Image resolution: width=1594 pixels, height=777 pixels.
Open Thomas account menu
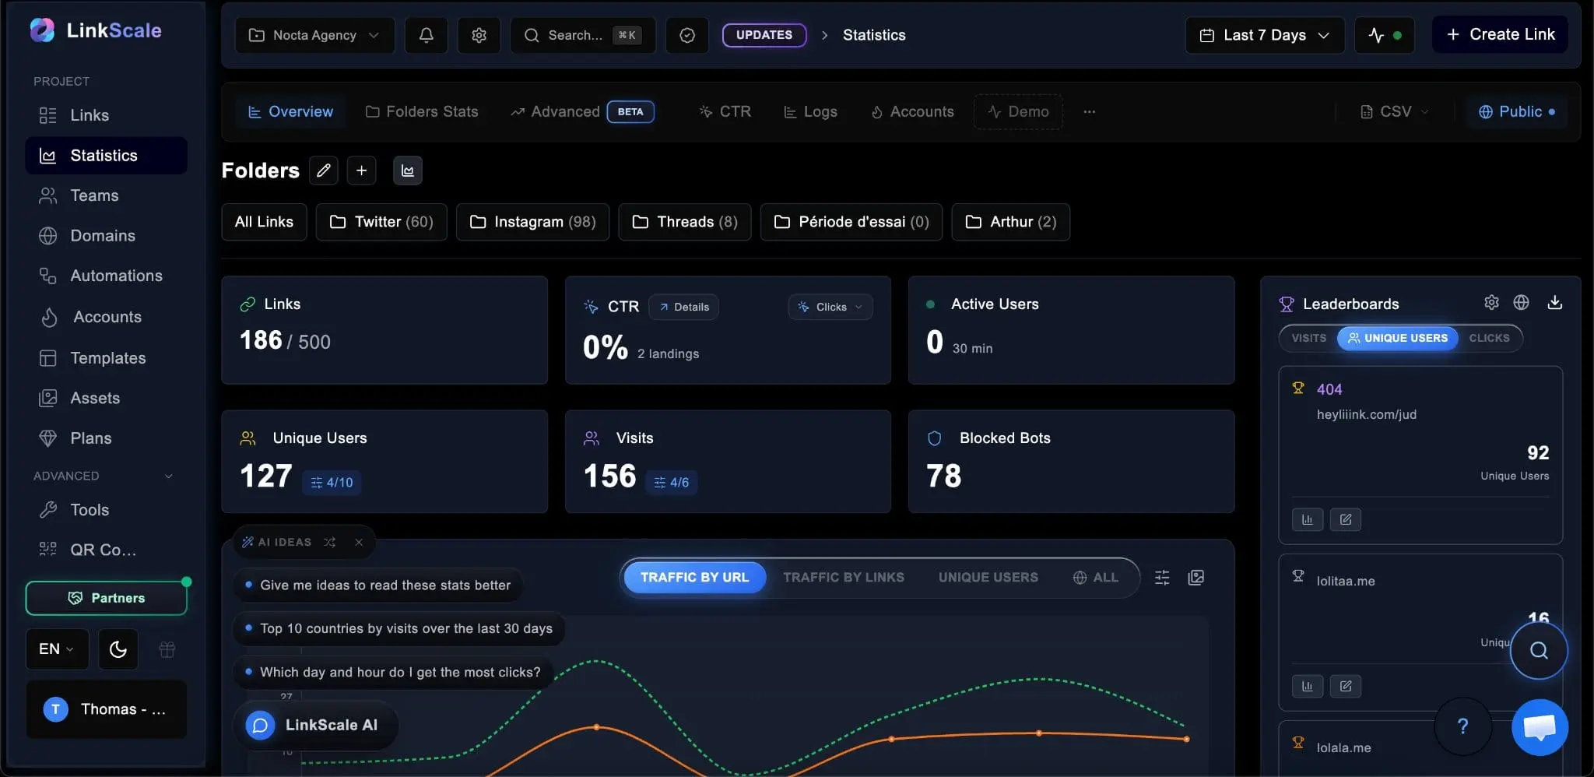tap(107, 709)
